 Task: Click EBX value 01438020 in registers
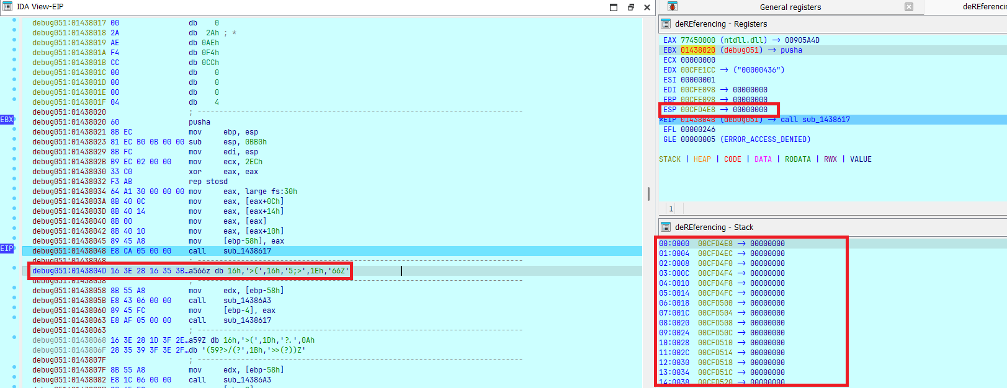click(697, 50)
